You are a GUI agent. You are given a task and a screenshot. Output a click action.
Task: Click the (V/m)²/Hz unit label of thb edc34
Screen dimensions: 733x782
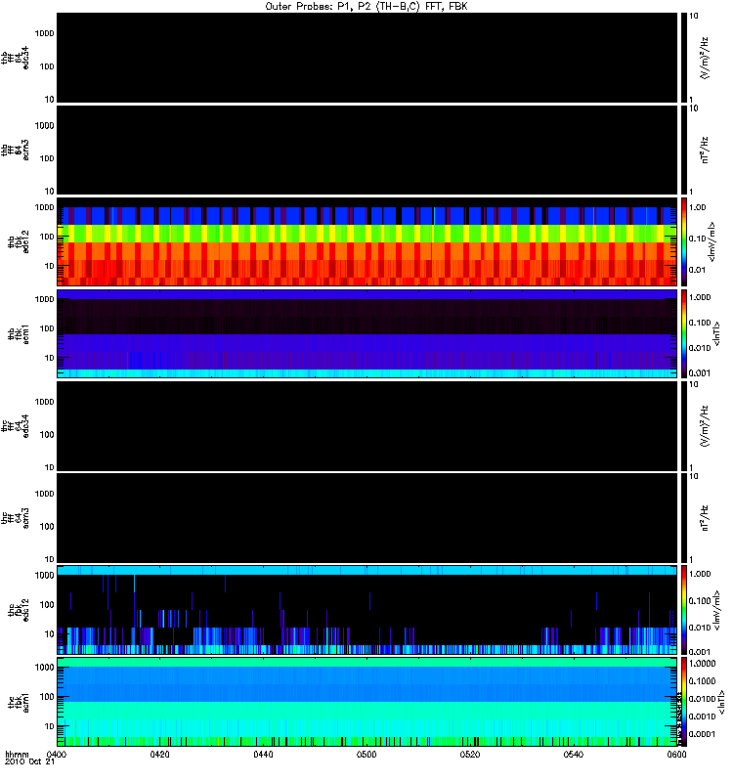704,58
